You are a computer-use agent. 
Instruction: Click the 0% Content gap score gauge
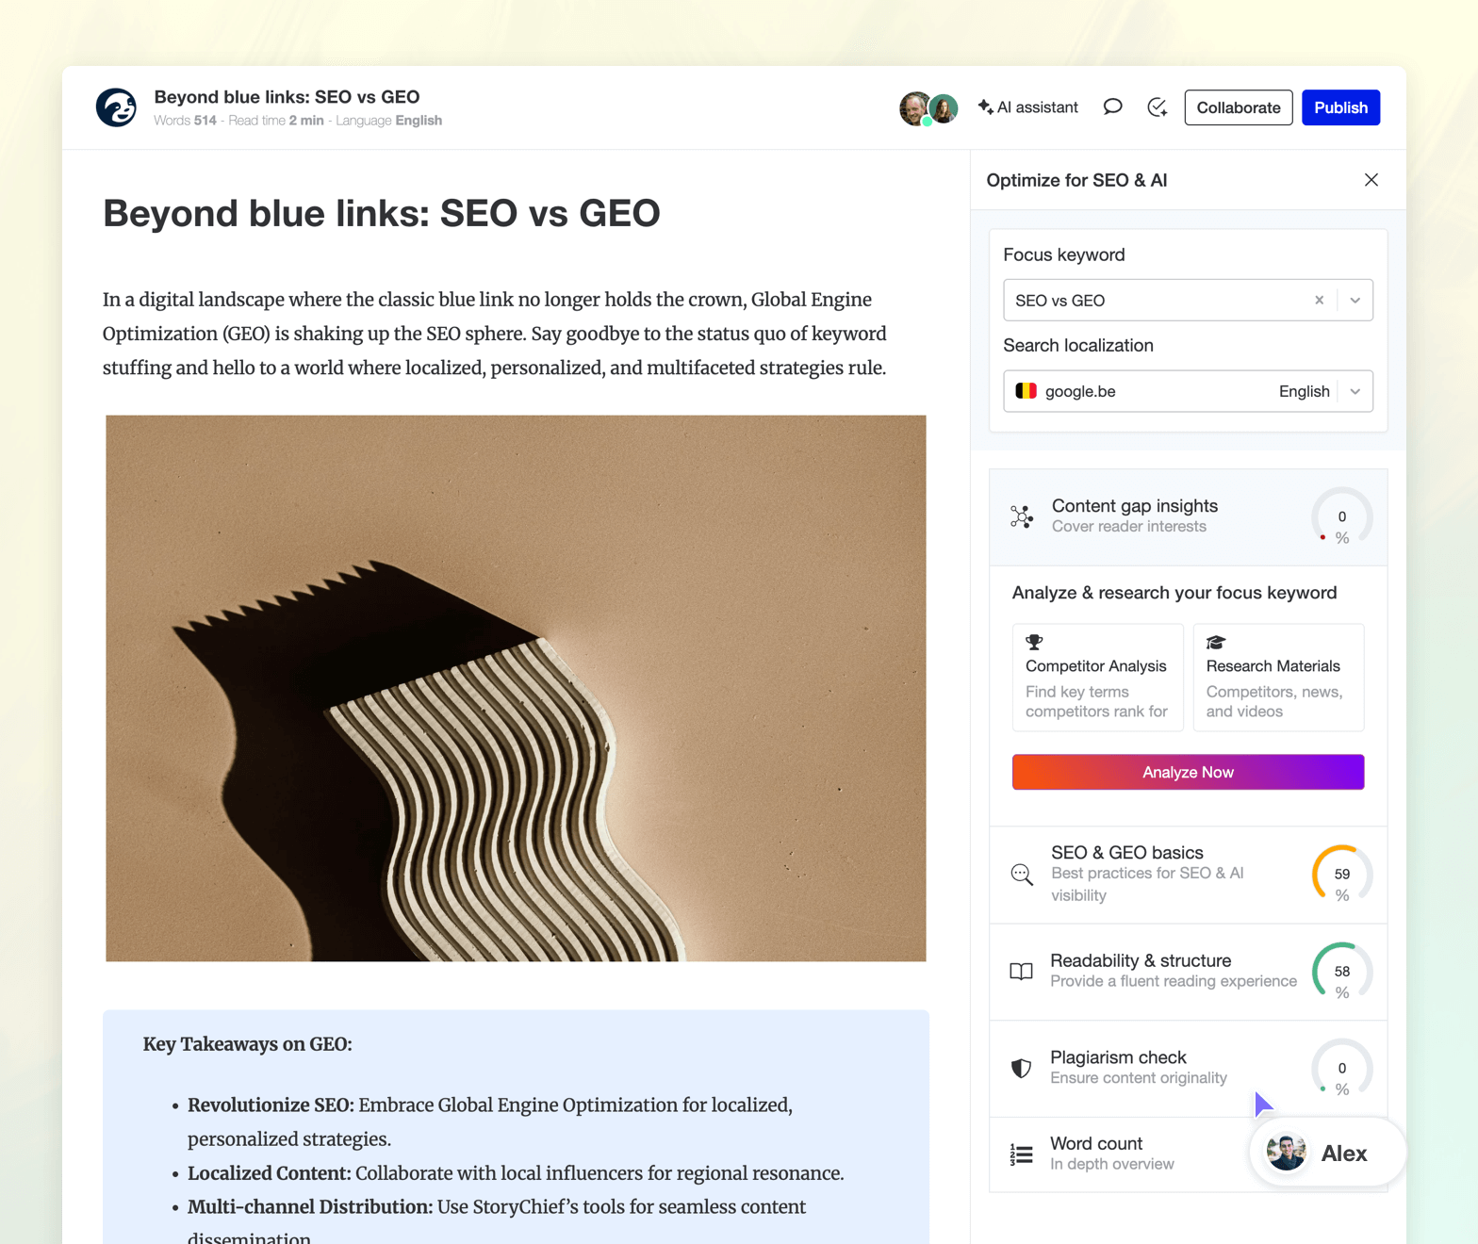point(1342,517)
